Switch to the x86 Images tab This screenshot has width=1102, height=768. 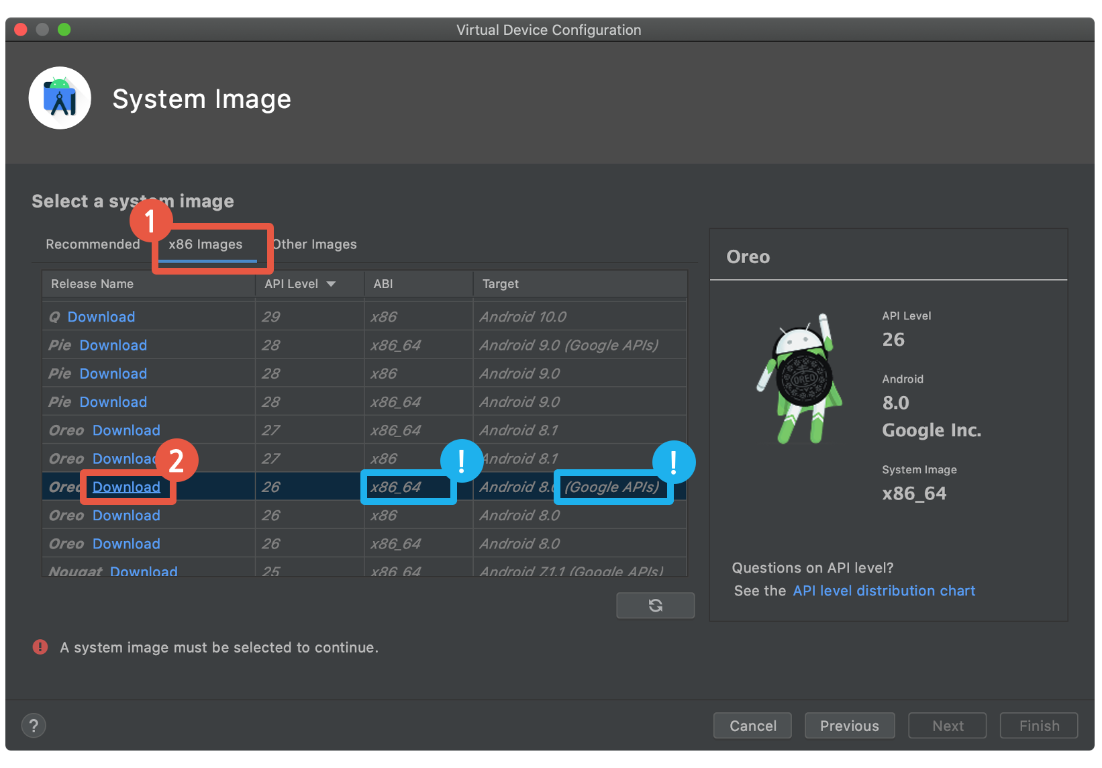[205, 244]
